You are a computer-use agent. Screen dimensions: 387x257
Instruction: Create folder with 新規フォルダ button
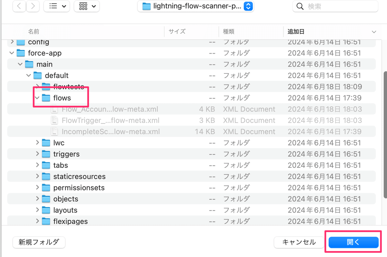[x=39, y=242]
